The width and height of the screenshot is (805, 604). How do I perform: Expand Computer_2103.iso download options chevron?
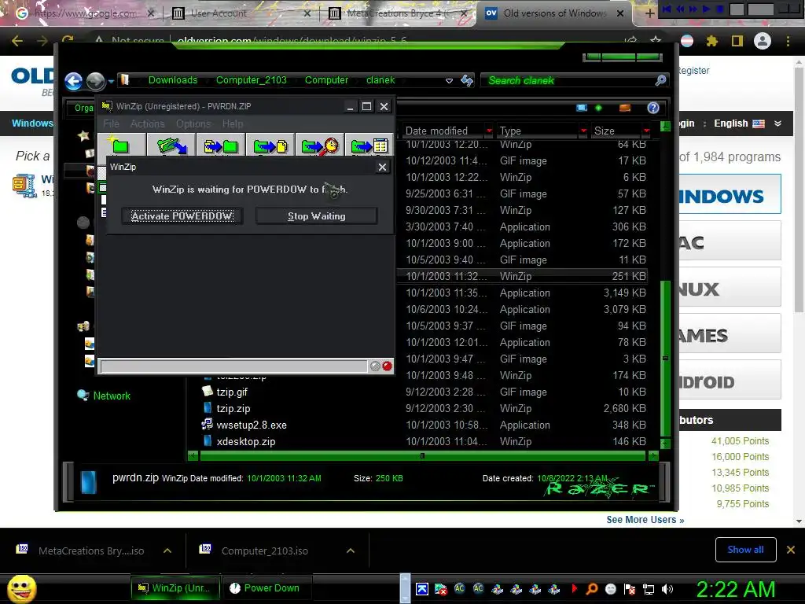click(x=351, y=551)
